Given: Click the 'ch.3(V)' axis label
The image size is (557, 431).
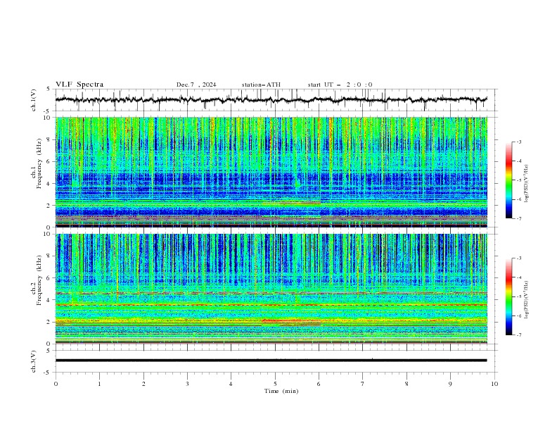Looking at the screenshot, I should coord(34,361).
